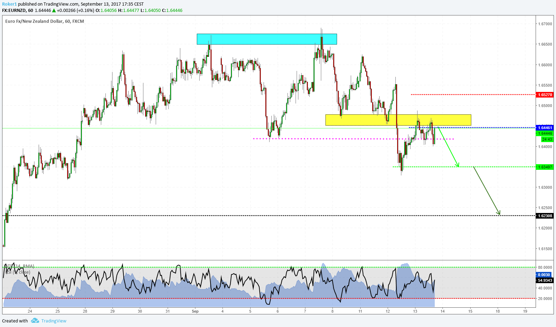Click the +0.00266 (+0.16%) change value
556x327 pixels.
[x=75, y=11]
